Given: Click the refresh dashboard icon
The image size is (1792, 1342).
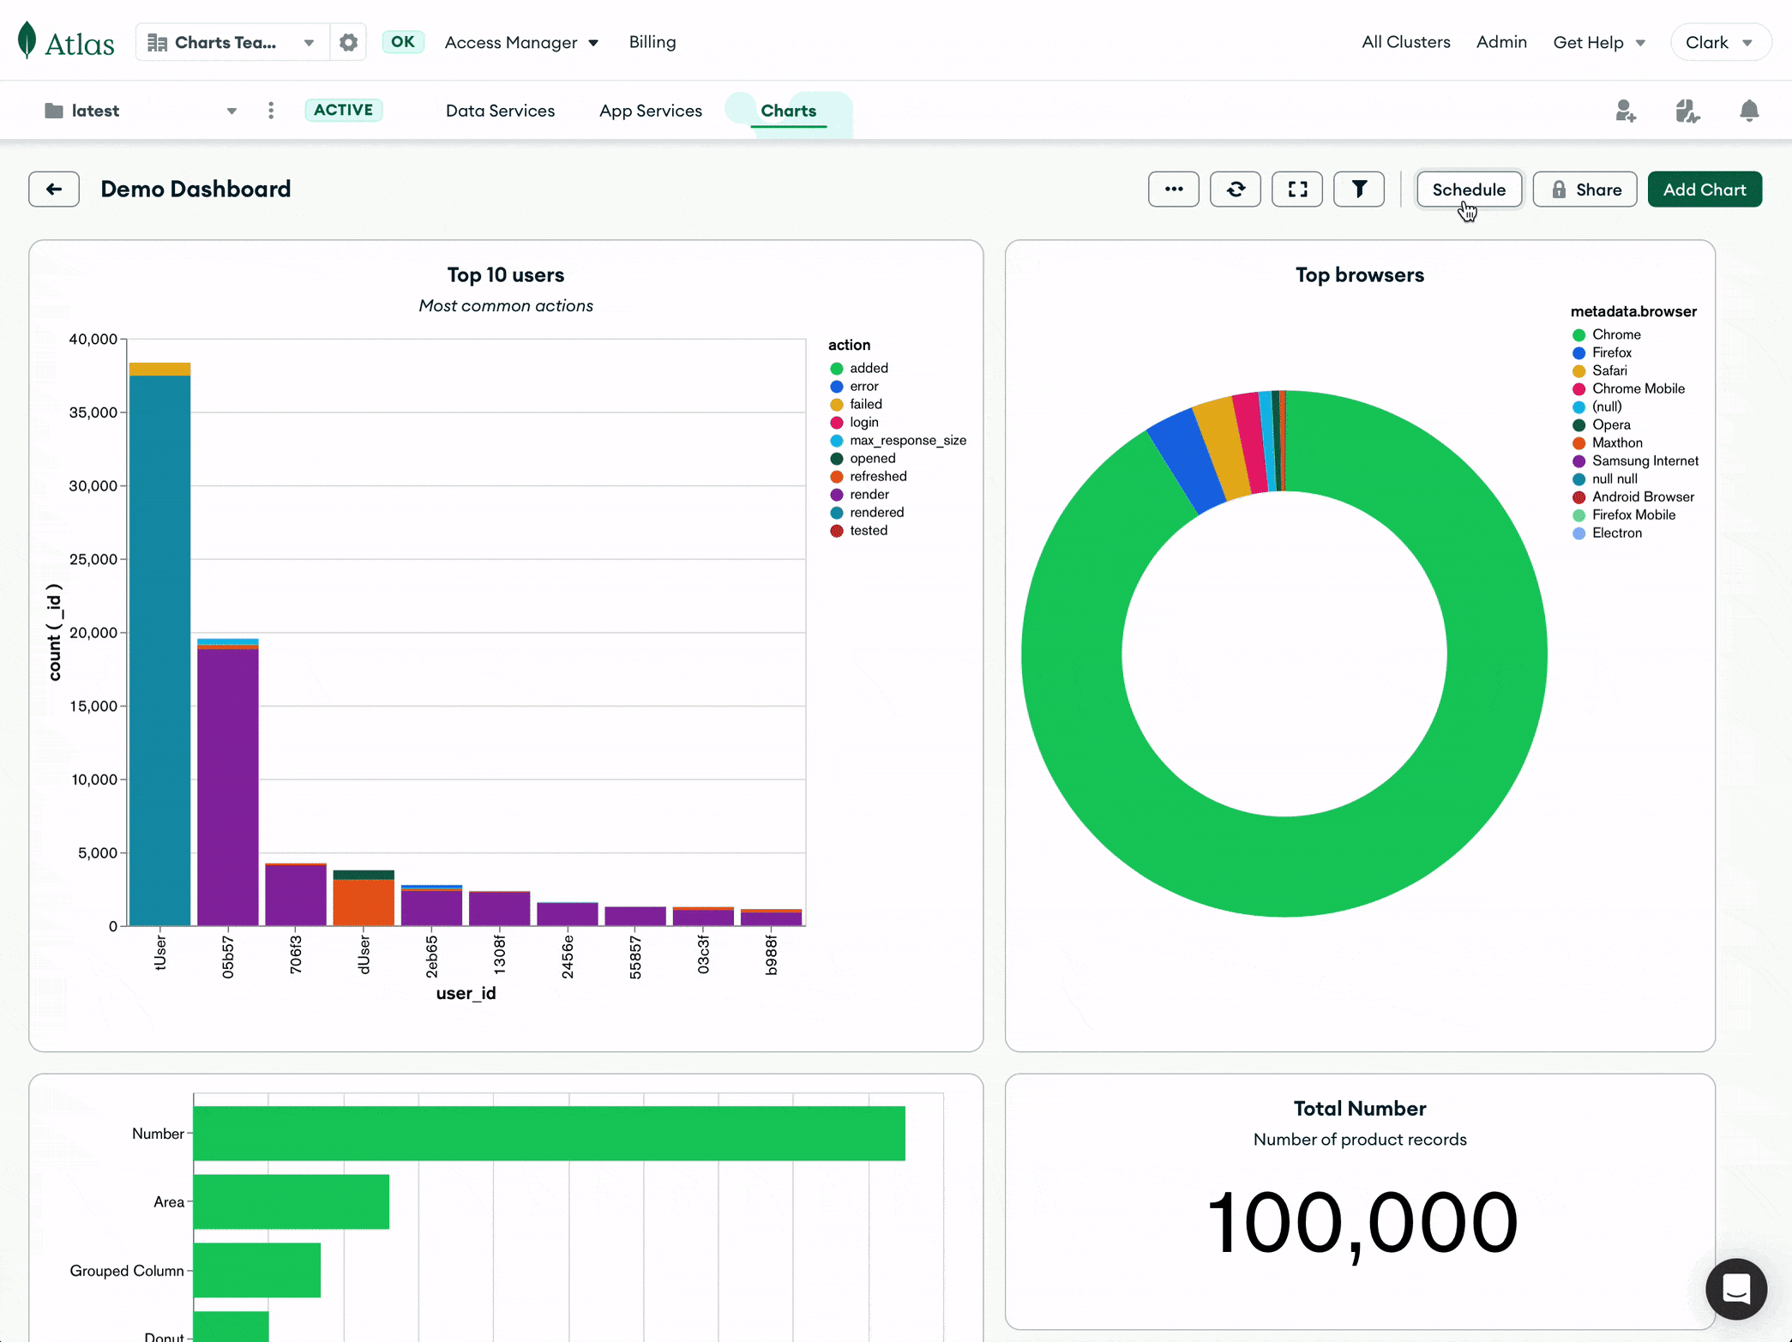Looking at the screenshot, I should pos(1235,190).
